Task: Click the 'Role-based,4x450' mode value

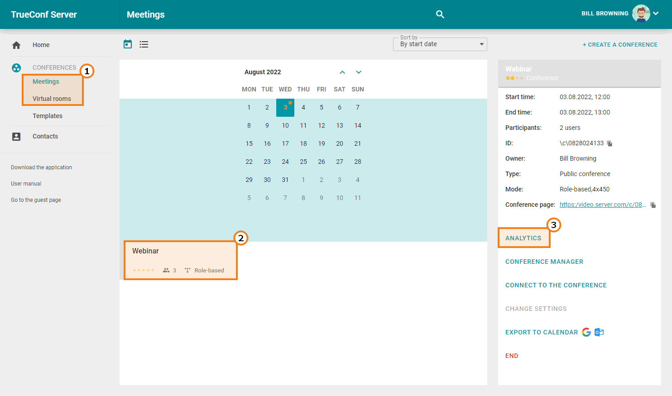Action: (585, 189)
